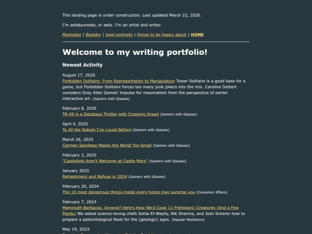Open TR-49 is a Database Thriller article
The image size is (312, 234).
110,114
